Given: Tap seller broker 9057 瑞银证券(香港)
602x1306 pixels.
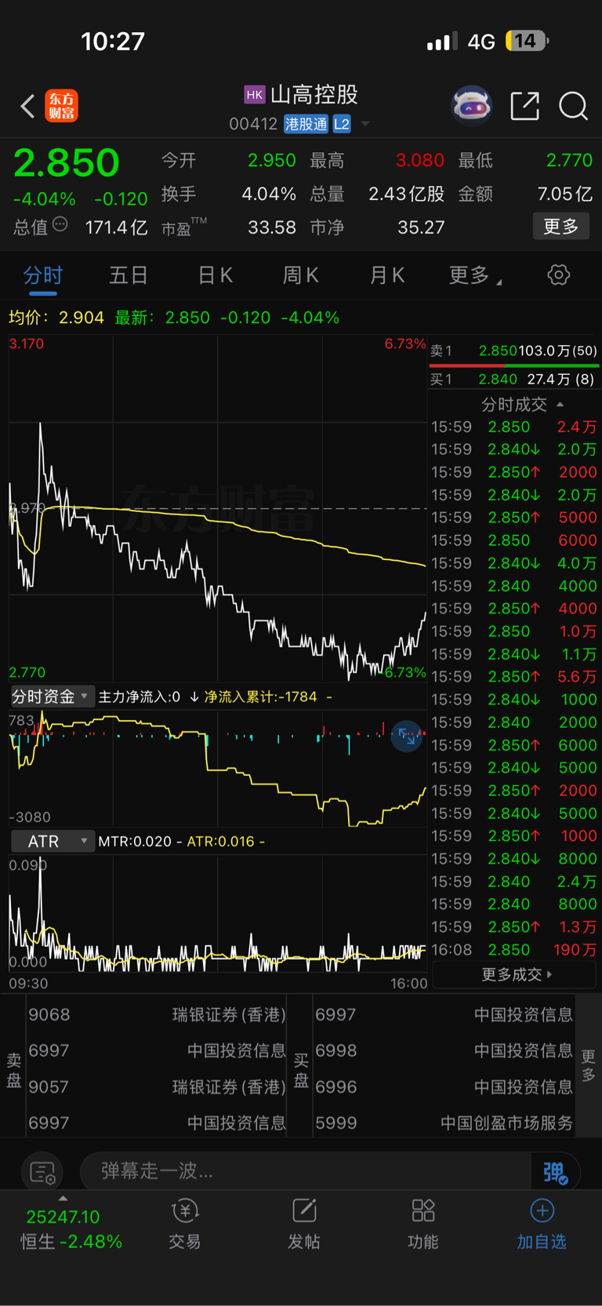Looking at the screenshot, I should (x=157, y=1087).
